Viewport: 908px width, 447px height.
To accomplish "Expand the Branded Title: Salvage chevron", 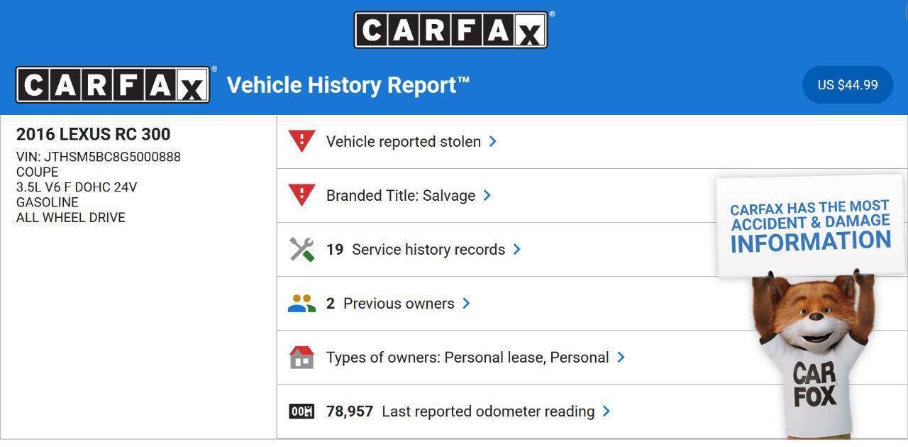I will [487, 195].
